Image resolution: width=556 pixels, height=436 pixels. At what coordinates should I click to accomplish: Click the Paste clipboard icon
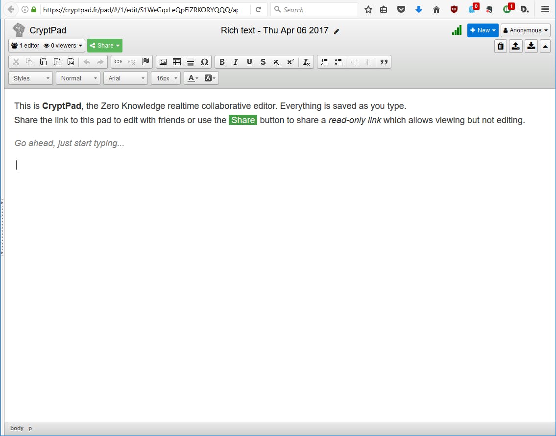[x=43, y=62]
